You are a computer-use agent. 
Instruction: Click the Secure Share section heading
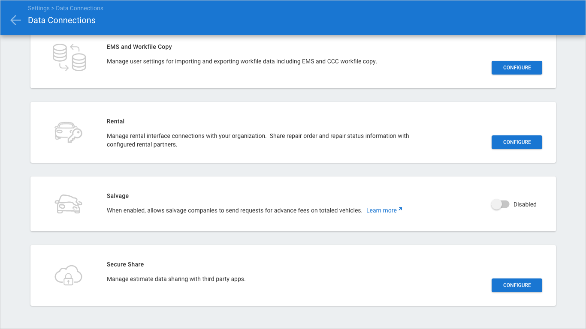point(125,264)
